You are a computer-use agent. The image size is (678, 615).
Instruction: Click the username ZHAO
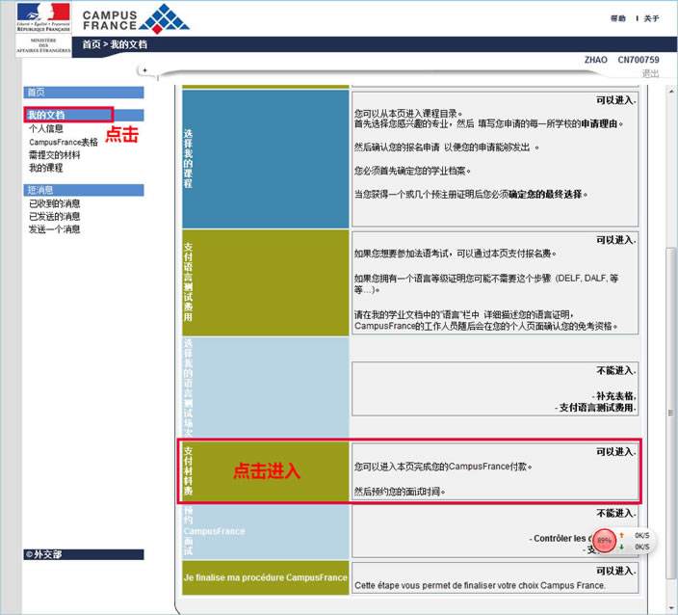click(596, 60)
